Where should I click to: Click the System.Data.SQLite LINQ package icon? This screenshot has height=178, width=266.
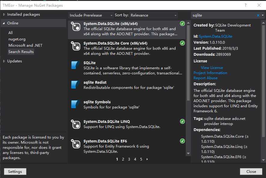coord(75,124)
